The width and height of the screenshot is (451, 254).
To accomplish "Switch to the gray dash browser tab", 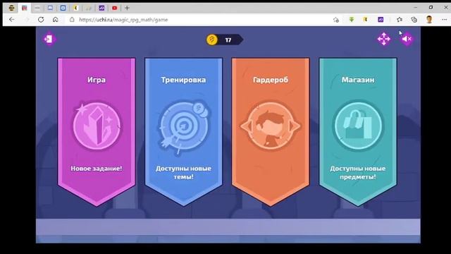I will [37, 8].
